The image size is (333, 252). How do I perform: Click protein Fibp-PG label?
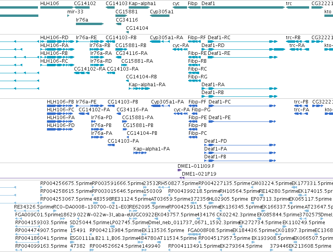pyautogui.click(x=201, y=110)
